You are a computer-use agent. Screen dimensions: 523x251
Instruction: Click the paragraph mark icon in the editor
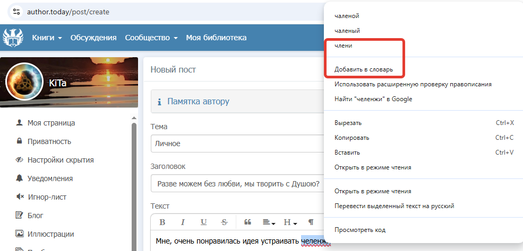311,222
